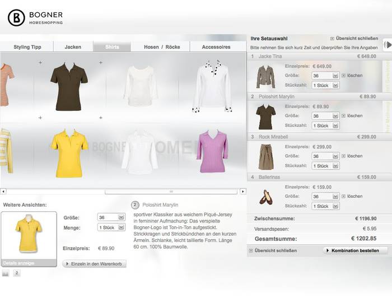
Task: Select partially visible striped orange shirt
Action: click(7, 85)
